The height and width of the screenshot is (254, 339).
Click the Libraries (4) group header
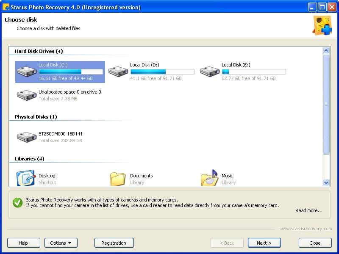(x=30, y=159)
